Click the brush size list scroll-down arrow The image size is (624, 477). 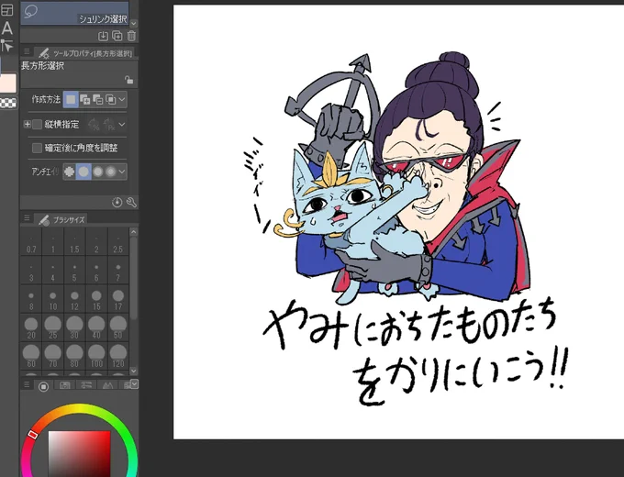[134, 371]
